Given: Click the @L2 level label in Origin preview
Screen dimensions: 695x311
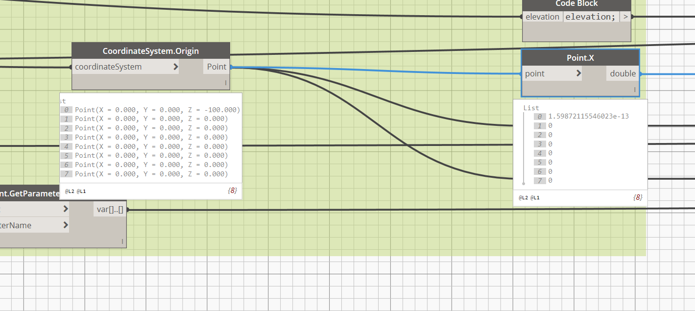Looking at the screenshot, I should point(70,191).
